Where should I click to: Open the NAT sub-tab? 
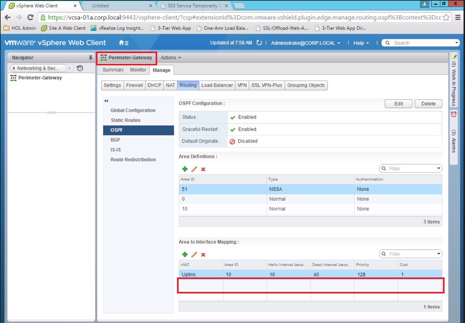coord(170,85)
